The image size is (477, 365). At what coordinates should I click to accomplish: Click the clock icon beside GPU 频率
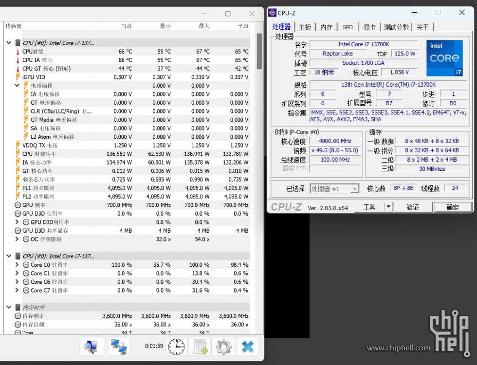click(x=18, y=205)
